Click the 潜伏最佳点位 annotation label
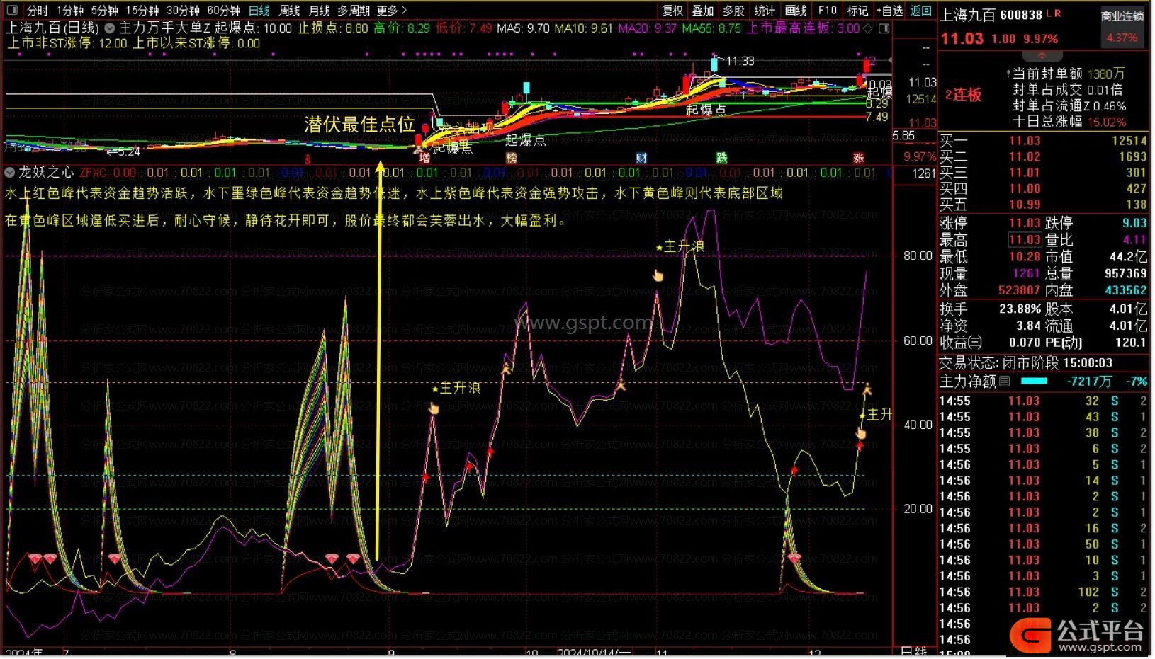Screen dimensions: 1155x659 (359, 125)
